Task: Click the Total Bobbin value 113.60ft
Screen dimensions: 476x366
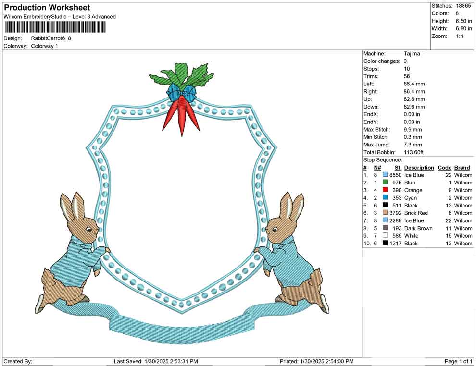Action: pos(413,152)
